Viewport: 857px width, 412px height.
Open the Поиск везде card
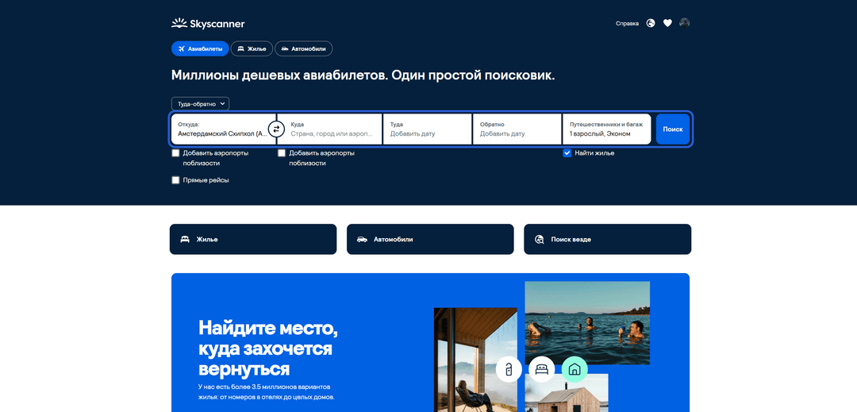tap(607, 239)
